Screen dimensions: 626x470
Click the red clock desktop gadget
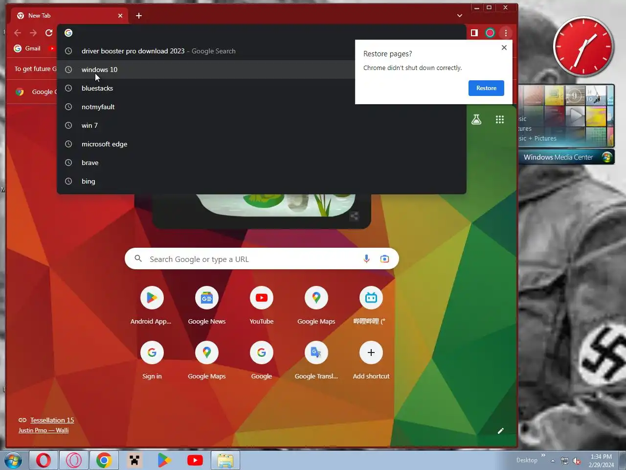[x=583, y=47]
